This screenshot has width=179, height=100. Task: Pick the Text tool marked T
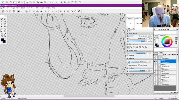click(x=5, y=31)
